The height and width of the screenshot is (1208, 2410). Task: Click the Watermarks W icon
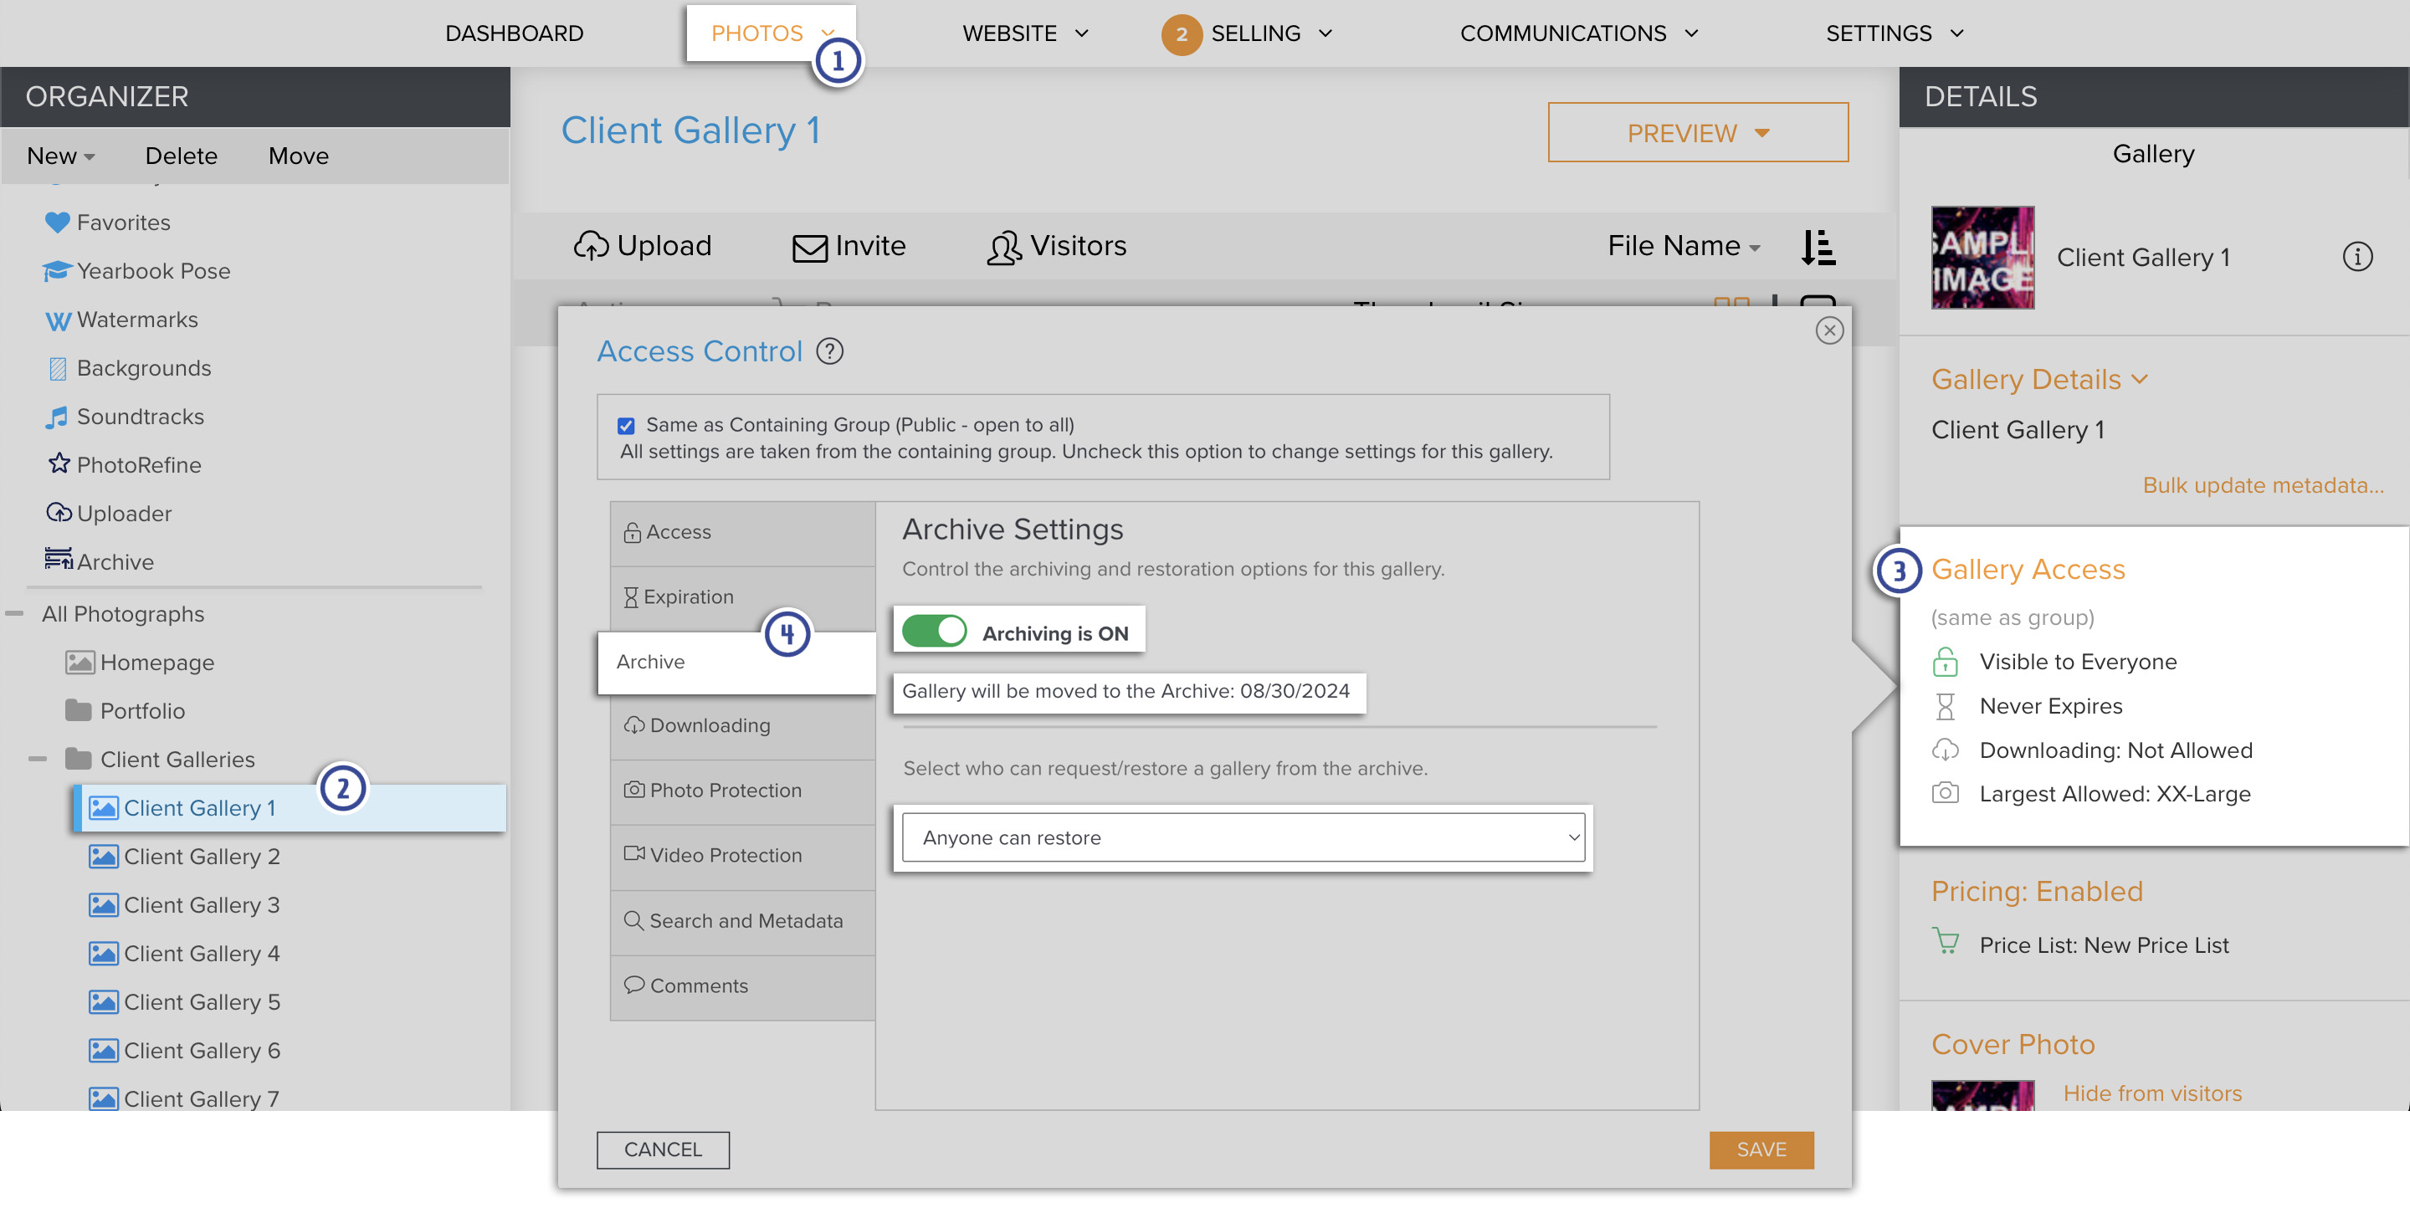58,320
